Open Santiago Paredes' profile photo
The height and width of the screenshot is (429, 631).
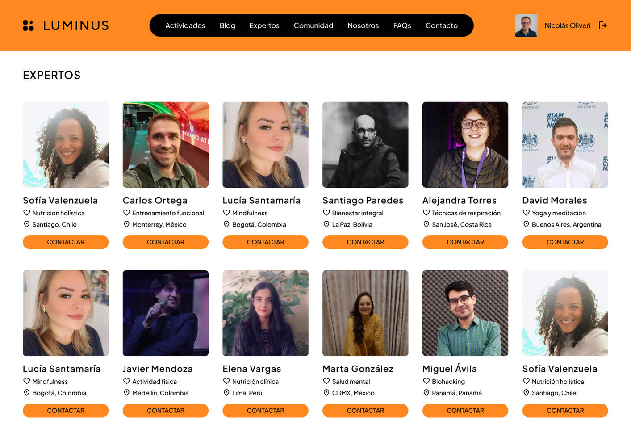(365, 145)
